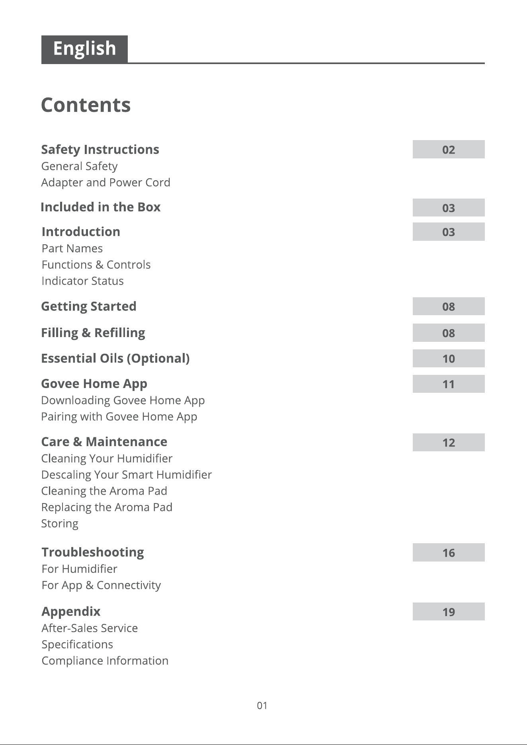Select the General Safety entry
Image resolution: width=527 pixels, height=745 pixels.
point(80,166)
